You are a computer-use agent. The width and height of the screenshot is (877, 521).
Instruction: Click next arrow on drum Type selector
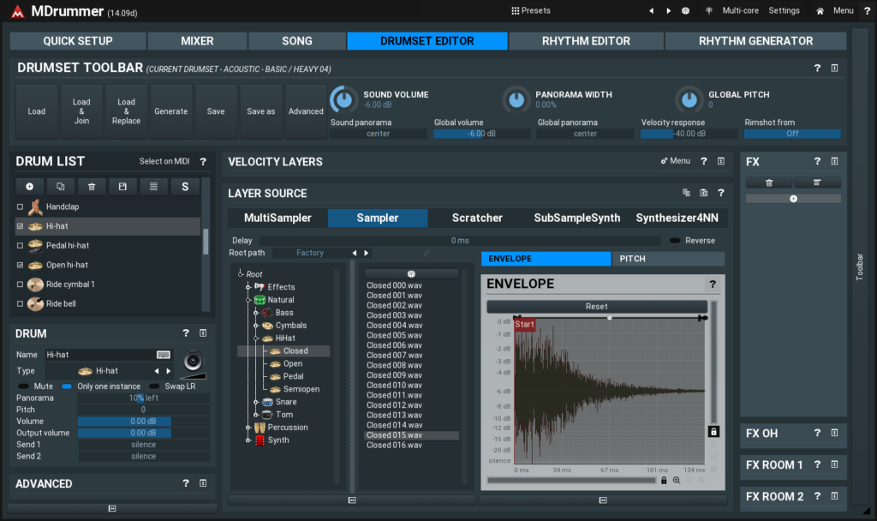point(169,371)
